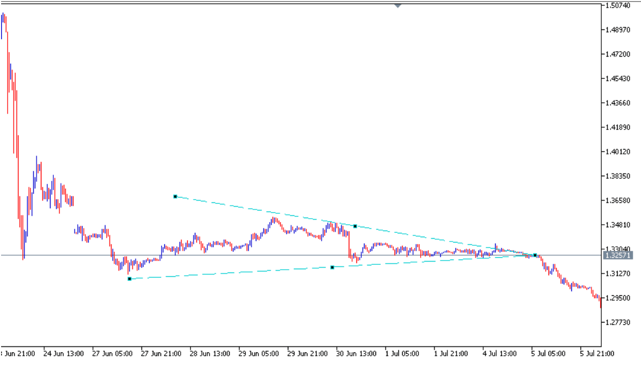Click the 27 Jun 21:00 time label
The width and height of the screenshot is (641, 378).
tap(161, 354)
